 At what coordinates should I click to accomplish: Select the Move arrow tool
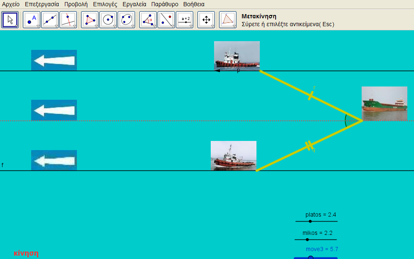coord(10,20)
